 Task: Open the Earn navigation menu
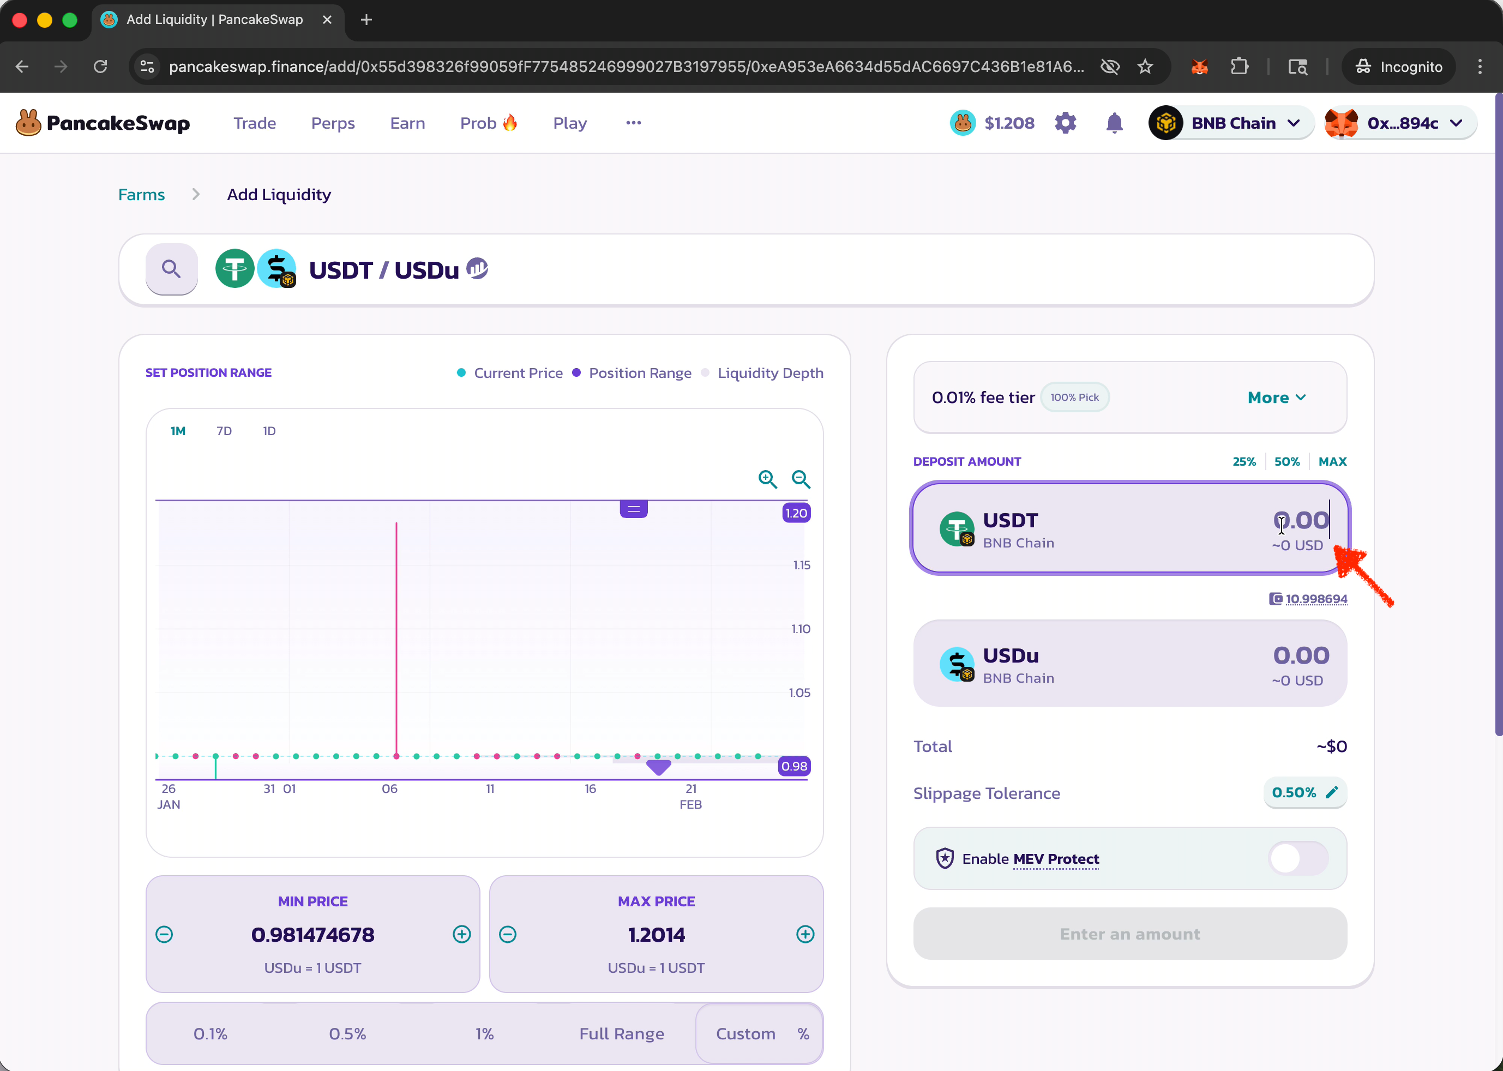(x=407, y=123)
